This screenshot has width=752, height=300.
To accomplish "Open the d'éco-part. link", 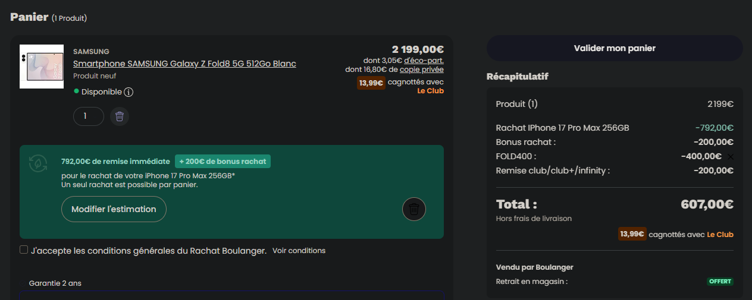I will (424, 61).
